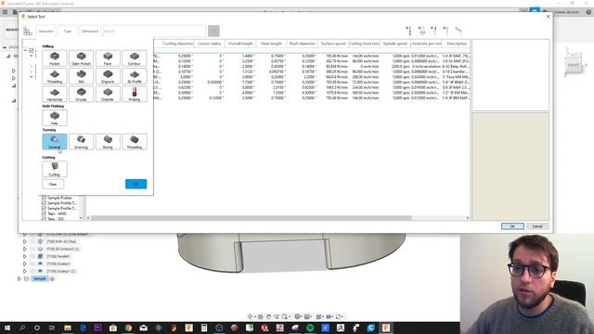Expand the Setup4 node in the browser
This screenshot has width=594, height=334.
pyautogui.click(x=19, y=278)
